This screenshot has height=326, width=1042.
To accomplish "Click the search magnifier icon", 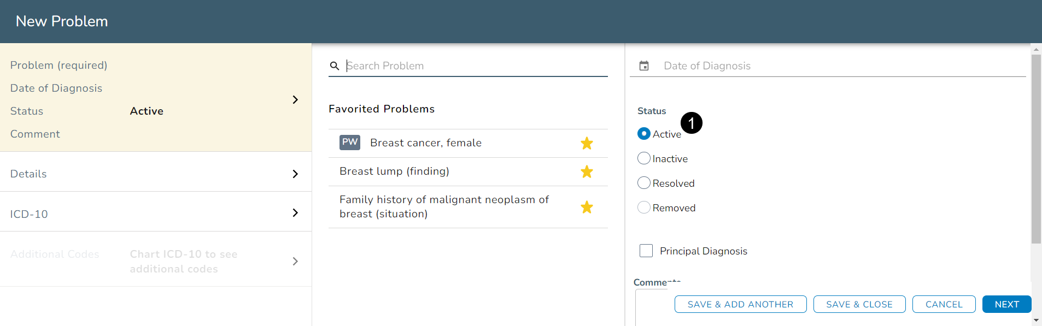I will (x=335, y=66).
